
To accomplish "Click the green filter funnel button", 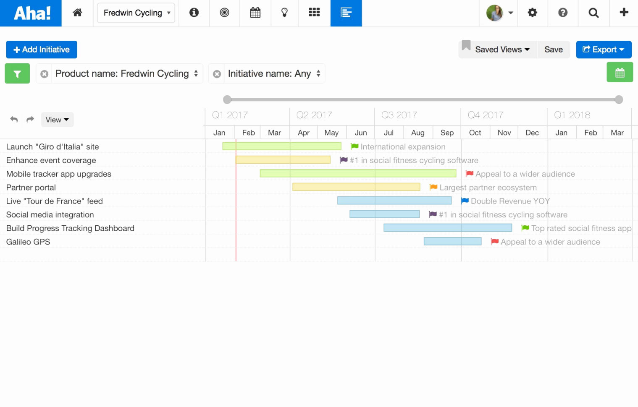I will [x=17, y=74].
